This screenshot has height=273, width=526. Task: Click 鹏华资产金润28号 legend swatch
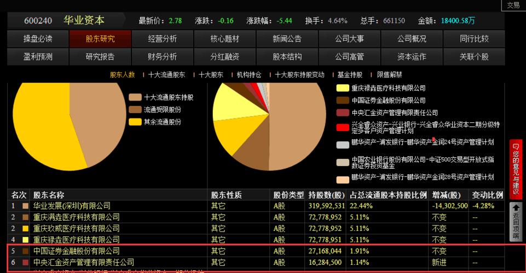[343, 180]
